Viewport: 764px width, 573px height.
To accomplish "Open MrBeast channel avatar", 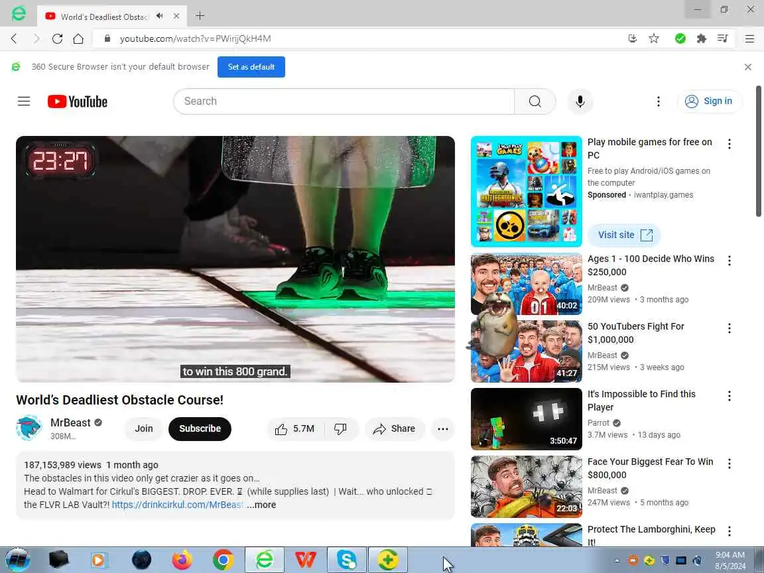I will click(x=29, y=428).
